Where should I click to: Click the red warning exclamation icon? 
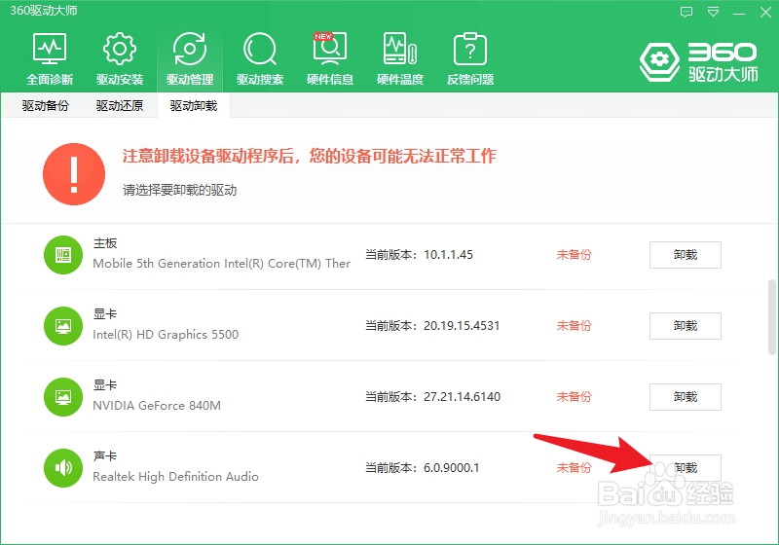pyautogui.click(x=74, y=174)
